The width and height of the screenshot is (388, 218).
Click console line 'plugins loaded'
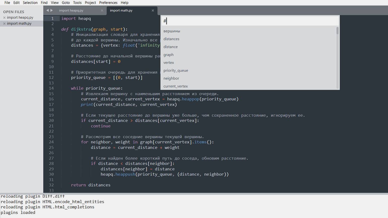(18, 212)
